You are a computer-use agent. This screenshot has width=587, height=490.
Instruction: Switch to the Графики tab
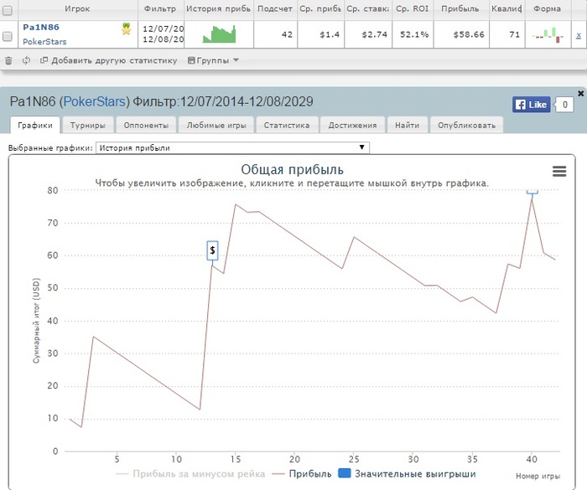tap(35, 126)
